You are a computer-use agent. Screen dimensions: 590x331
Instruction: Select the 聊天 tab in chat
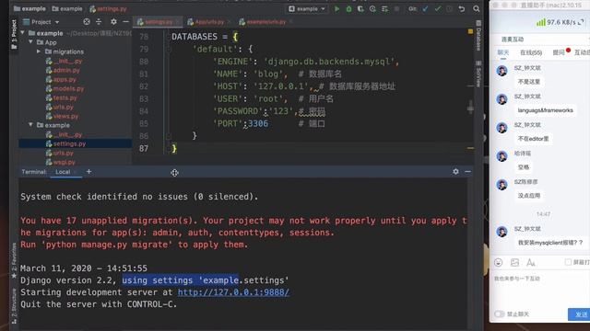pos(503,52)
